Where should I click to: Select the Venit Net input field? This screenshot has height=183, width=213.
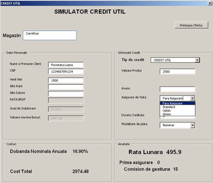tap(66, 80)
